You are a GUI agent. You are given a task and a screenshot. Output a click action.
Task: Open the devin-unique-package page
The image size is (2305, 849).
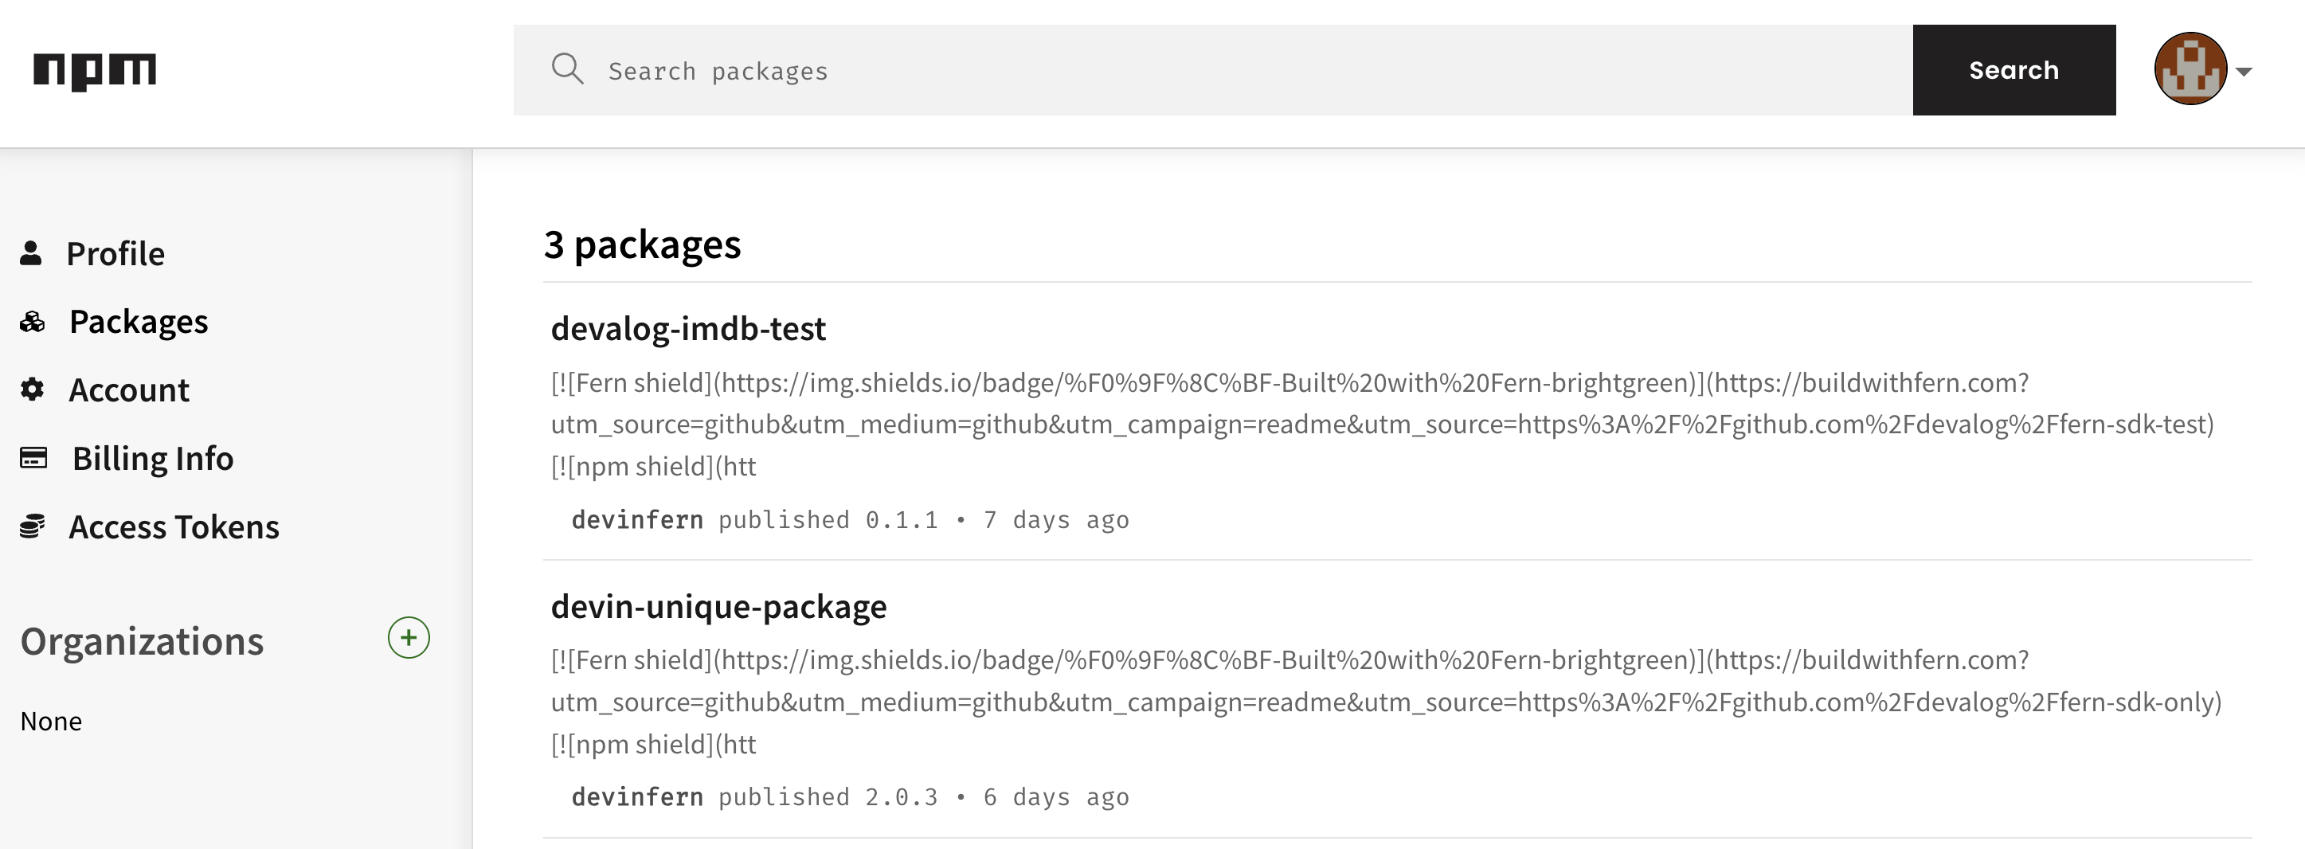pyautogui.click(x=718, y=605)
